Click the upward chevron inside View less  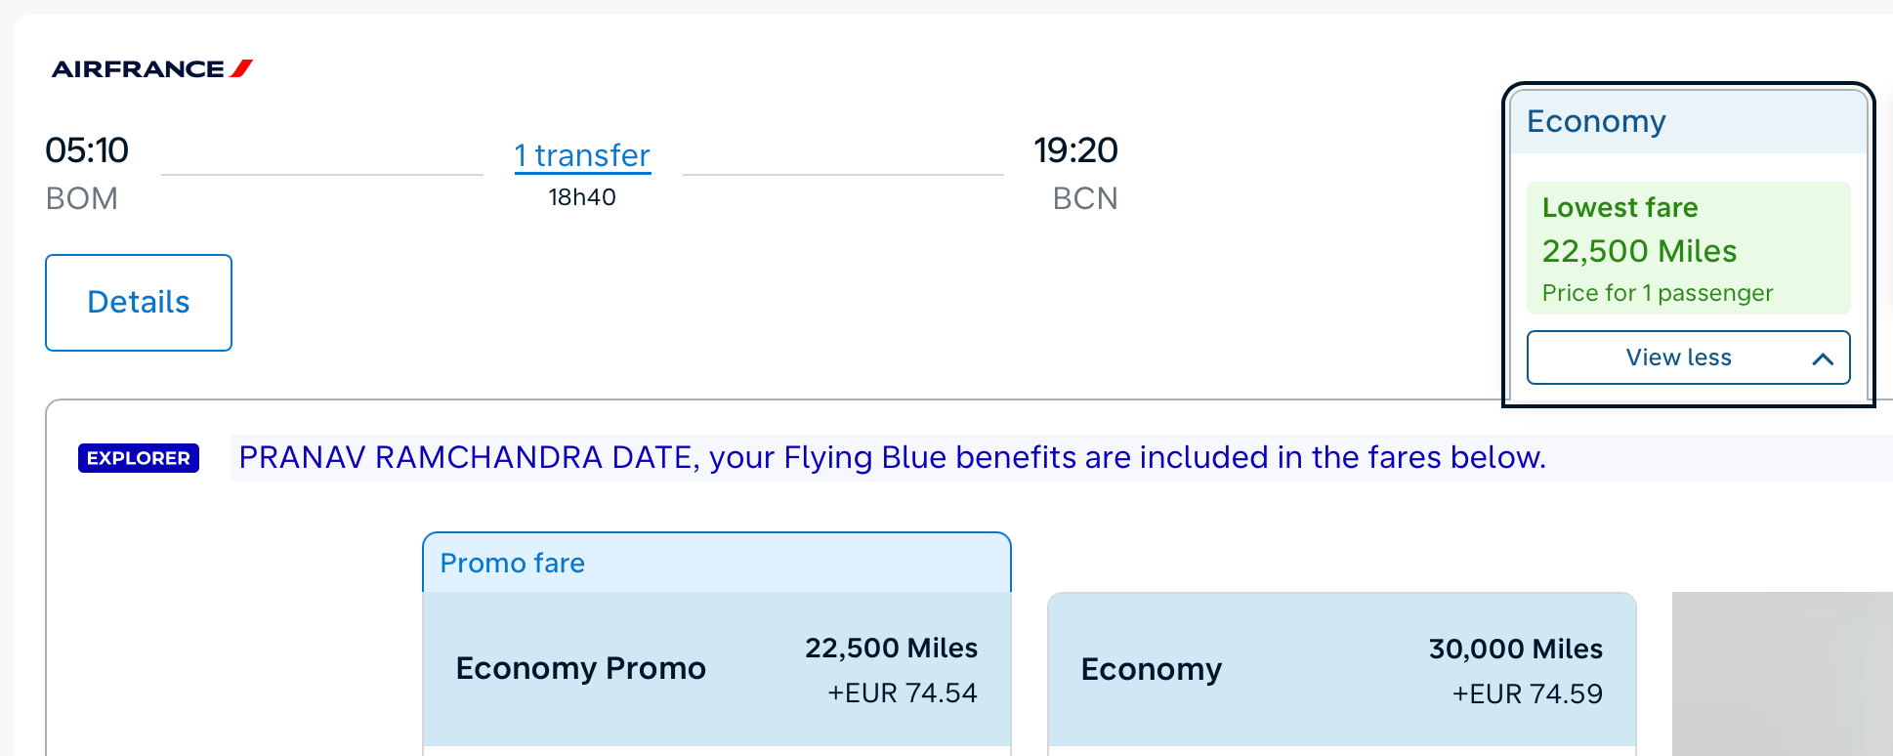click(1823, 357)
